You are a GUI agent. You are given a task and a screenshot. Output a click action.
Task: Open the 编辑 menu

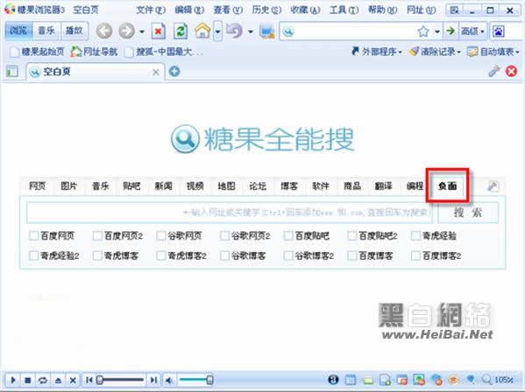(x=189, y=10)
